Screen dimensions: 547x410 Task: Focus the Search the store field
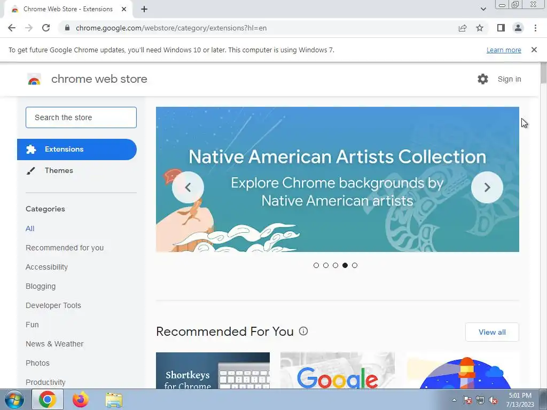coord(81,117)
